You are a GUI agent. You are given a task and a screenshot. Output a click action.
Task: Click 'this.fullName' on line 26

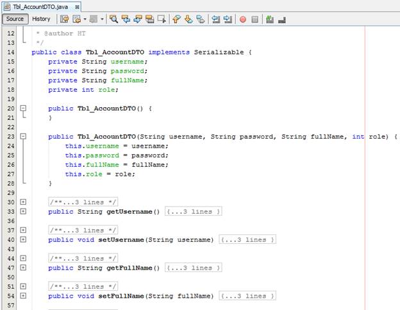tap(92, 165)
